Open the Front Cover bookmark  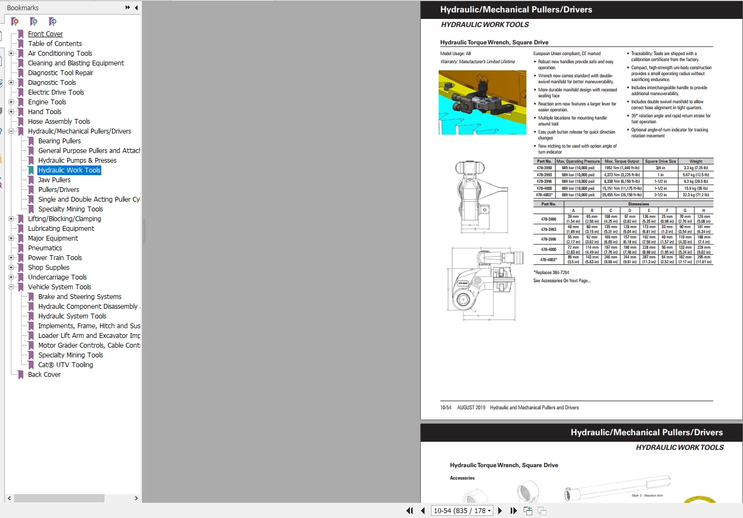pyautogui.click(x=45, y=34)
